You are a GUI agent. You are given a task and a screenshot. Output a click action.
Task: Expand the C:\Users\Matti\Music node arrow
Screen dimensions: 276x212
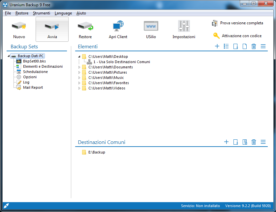pyautogui.click(x=79, y=78)
